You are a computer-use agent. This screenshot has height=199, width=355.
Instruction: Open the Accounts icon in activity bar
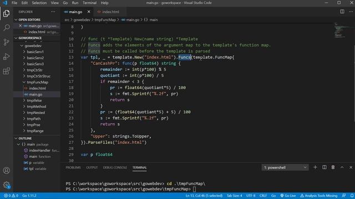coord(6,171)
